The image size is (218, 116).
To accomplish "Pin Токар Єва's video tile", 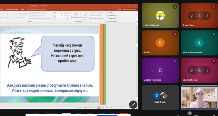I will [x=192, y=16].
